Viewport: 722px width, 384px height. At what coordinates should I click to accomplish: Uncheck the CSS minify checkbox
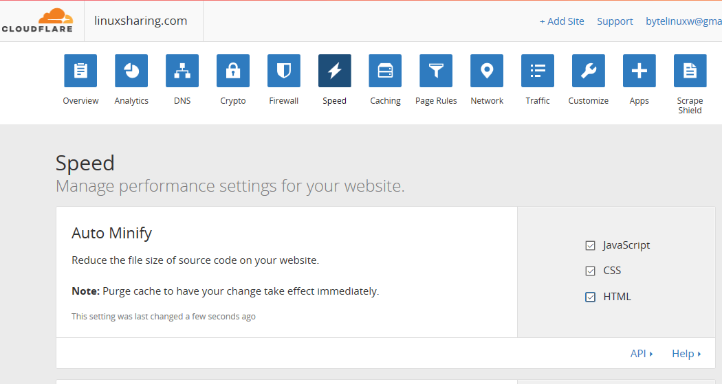(590, 271)
